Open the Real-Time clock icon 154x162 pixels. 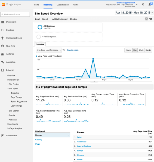[2, 46]
